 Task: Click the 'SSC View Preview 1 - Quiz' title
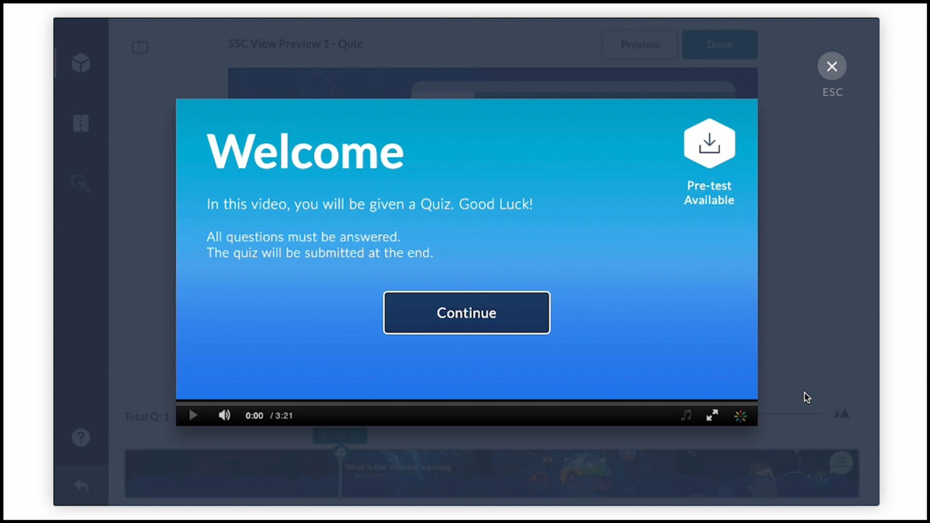coord(295,44)
